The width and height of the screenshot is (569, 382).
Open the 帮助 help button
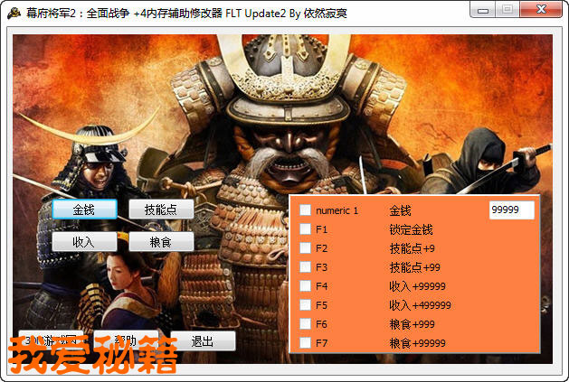click(x=126, y=341)
